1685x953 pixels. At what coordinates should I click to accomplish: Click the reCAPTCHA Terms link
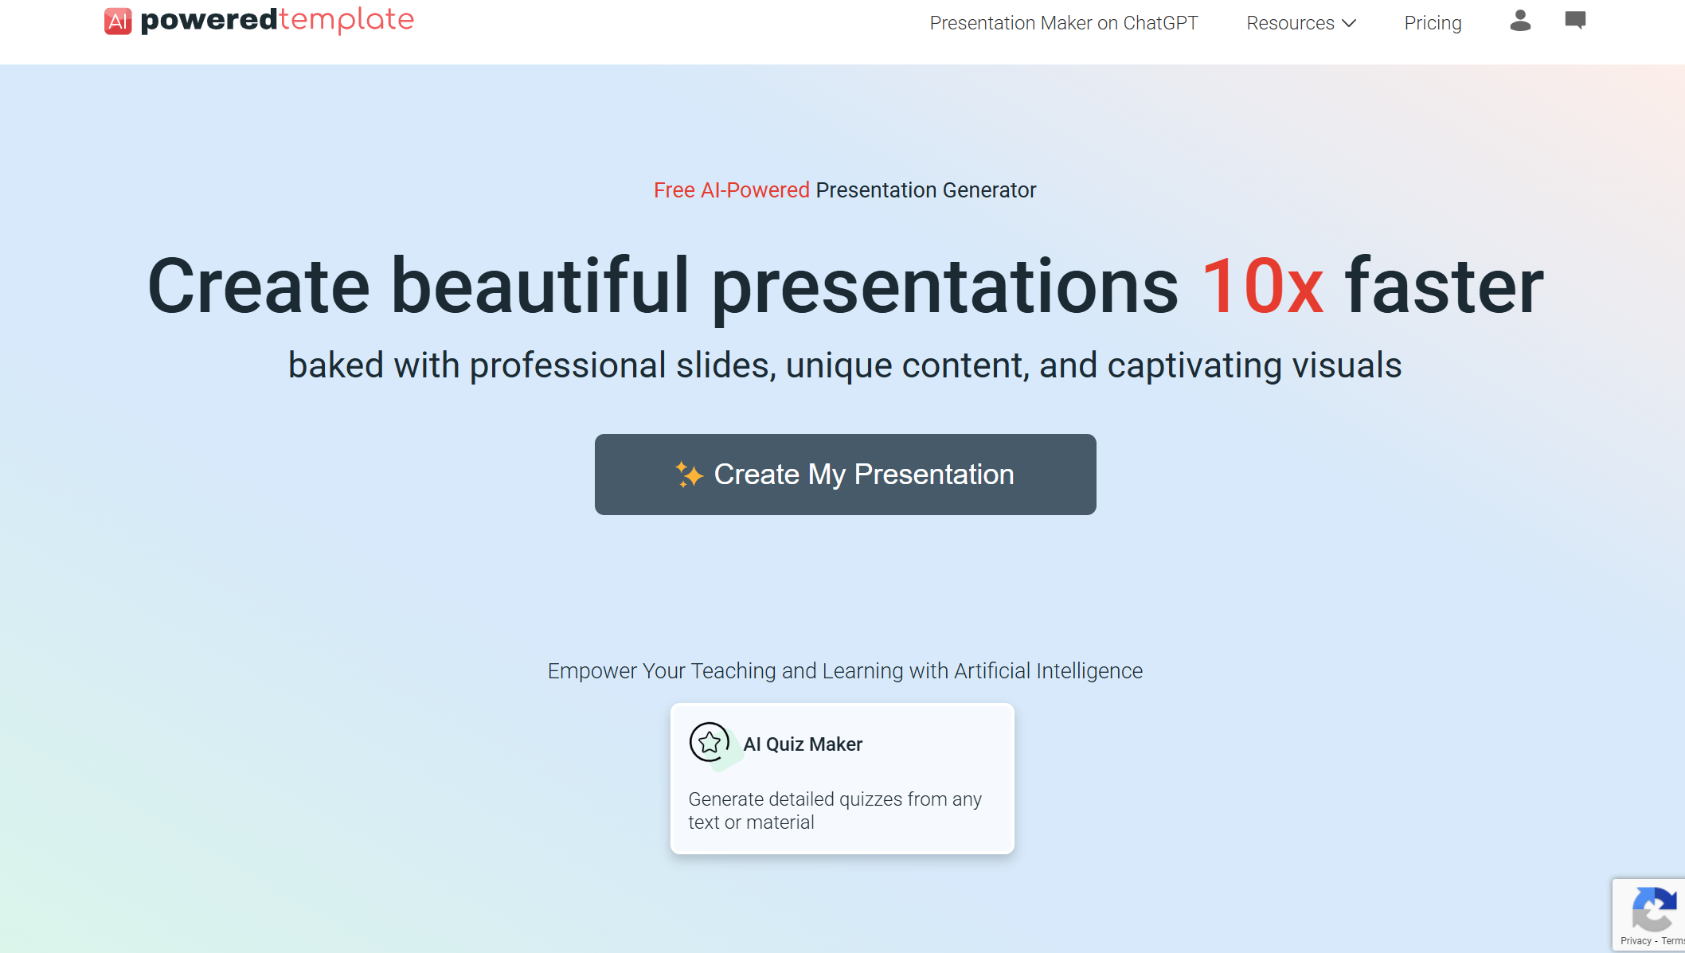click(1672, 941)
